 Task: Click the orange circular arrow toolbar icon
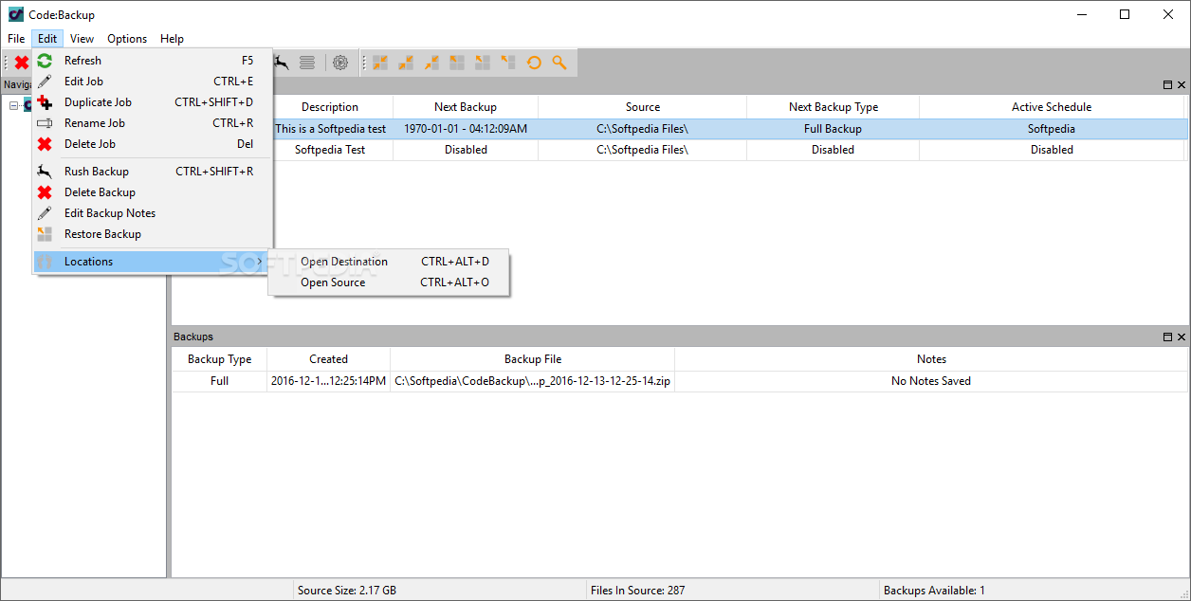(x=534, y=63)
